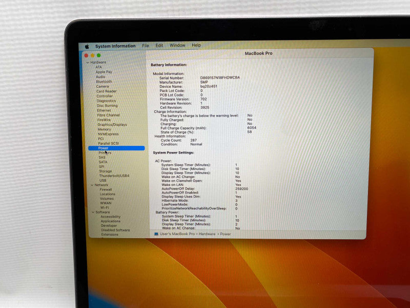
Task: Click the serial number D869157N18FHDWCBA
Action: 220,78
